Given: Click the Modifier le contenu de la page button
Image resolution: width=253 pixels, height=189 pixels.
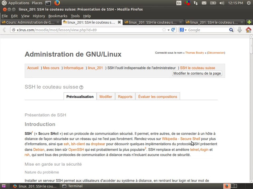Looking at the screenshot, I should [x=197, y=73].
